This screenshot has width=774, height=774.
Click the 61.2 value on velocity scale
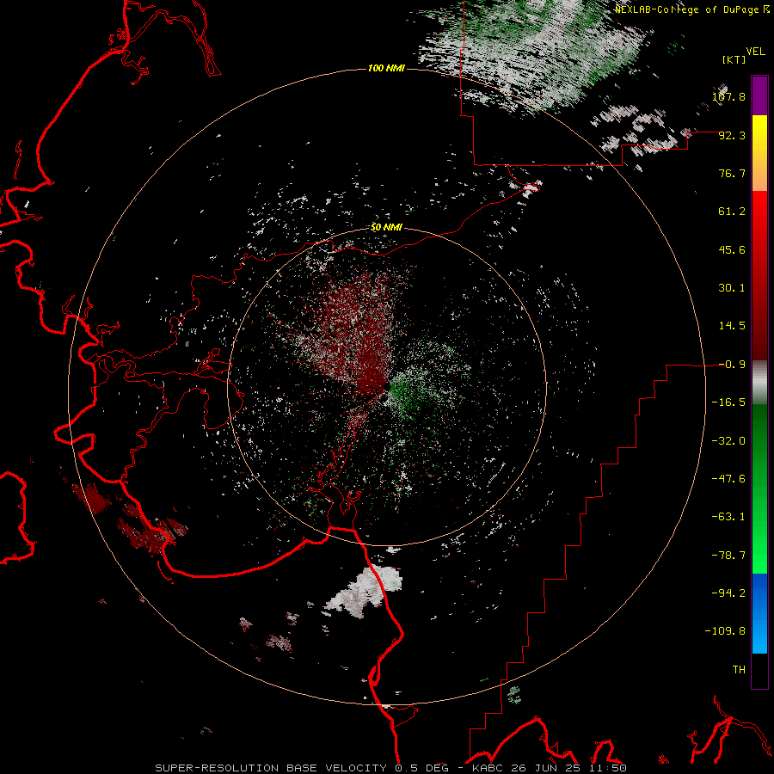[732, 212]
